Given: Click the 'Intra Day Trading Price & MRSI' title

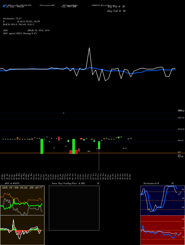Looking at the screenshot, I should coord(75,183).
